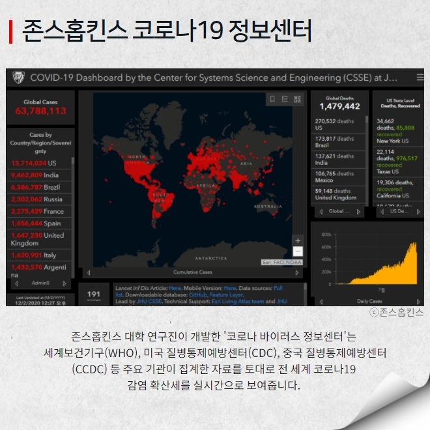This screenshot has height=430, width=430.
Task: Click the orange daily cases chart peak
Action: tap(414, 244)
